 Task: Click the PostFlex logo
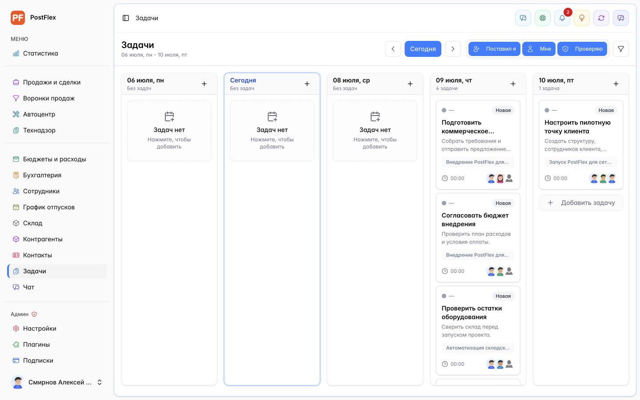(18, 18)
